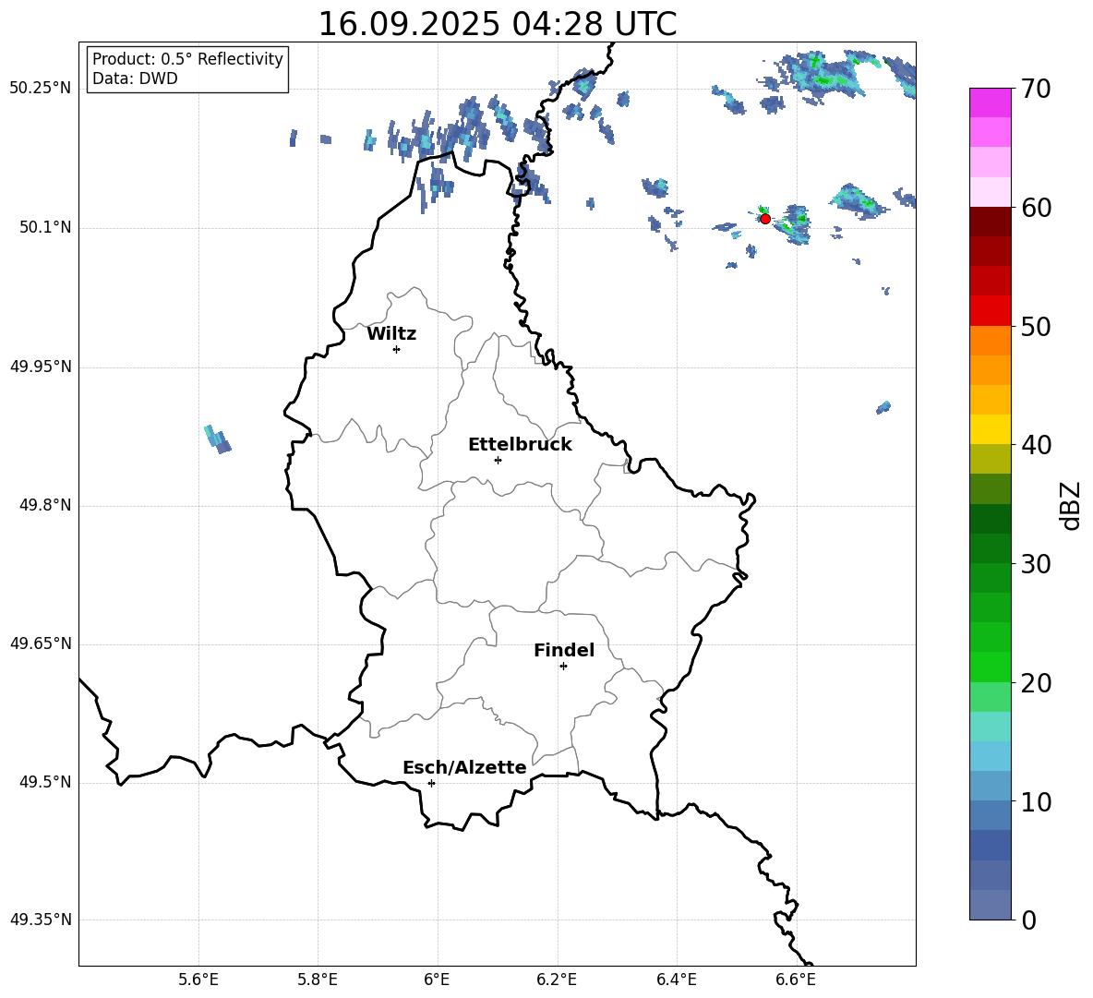Select the Esch/Alzette city label

464,767
